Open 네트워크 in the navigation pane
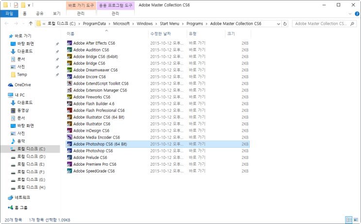The height and width of the screenshot is (224, 361). tap(22, 198)
